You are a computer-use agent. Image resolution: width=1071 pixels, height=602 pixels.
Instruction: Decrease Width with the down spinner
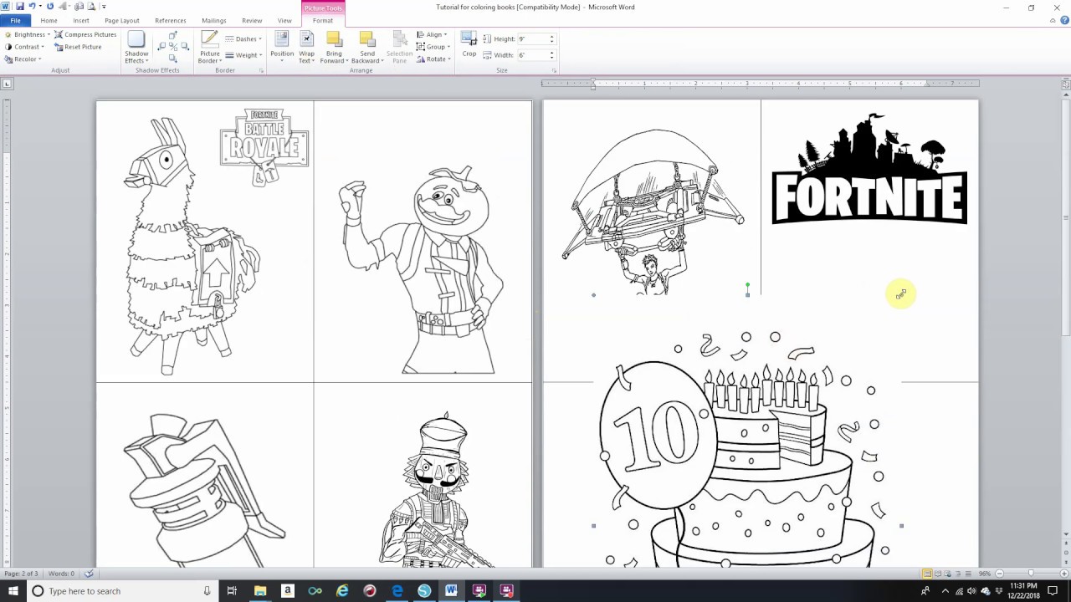coord(551,58)
